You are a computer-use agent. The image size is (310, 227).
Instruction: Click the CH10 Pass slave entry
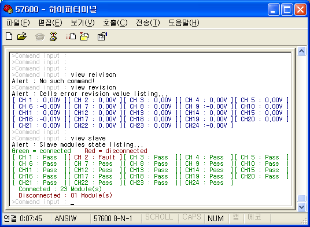pyautogui.click(x=261, y=163)
